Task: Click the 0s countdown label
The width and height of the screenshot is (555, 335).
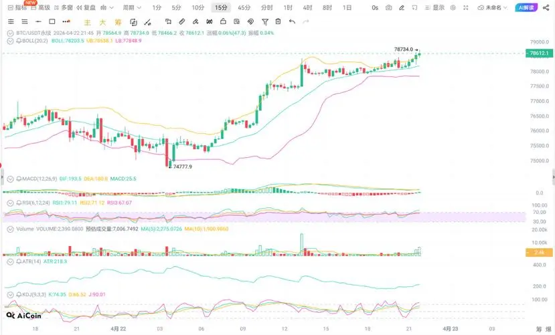Action: click(375, 7)
